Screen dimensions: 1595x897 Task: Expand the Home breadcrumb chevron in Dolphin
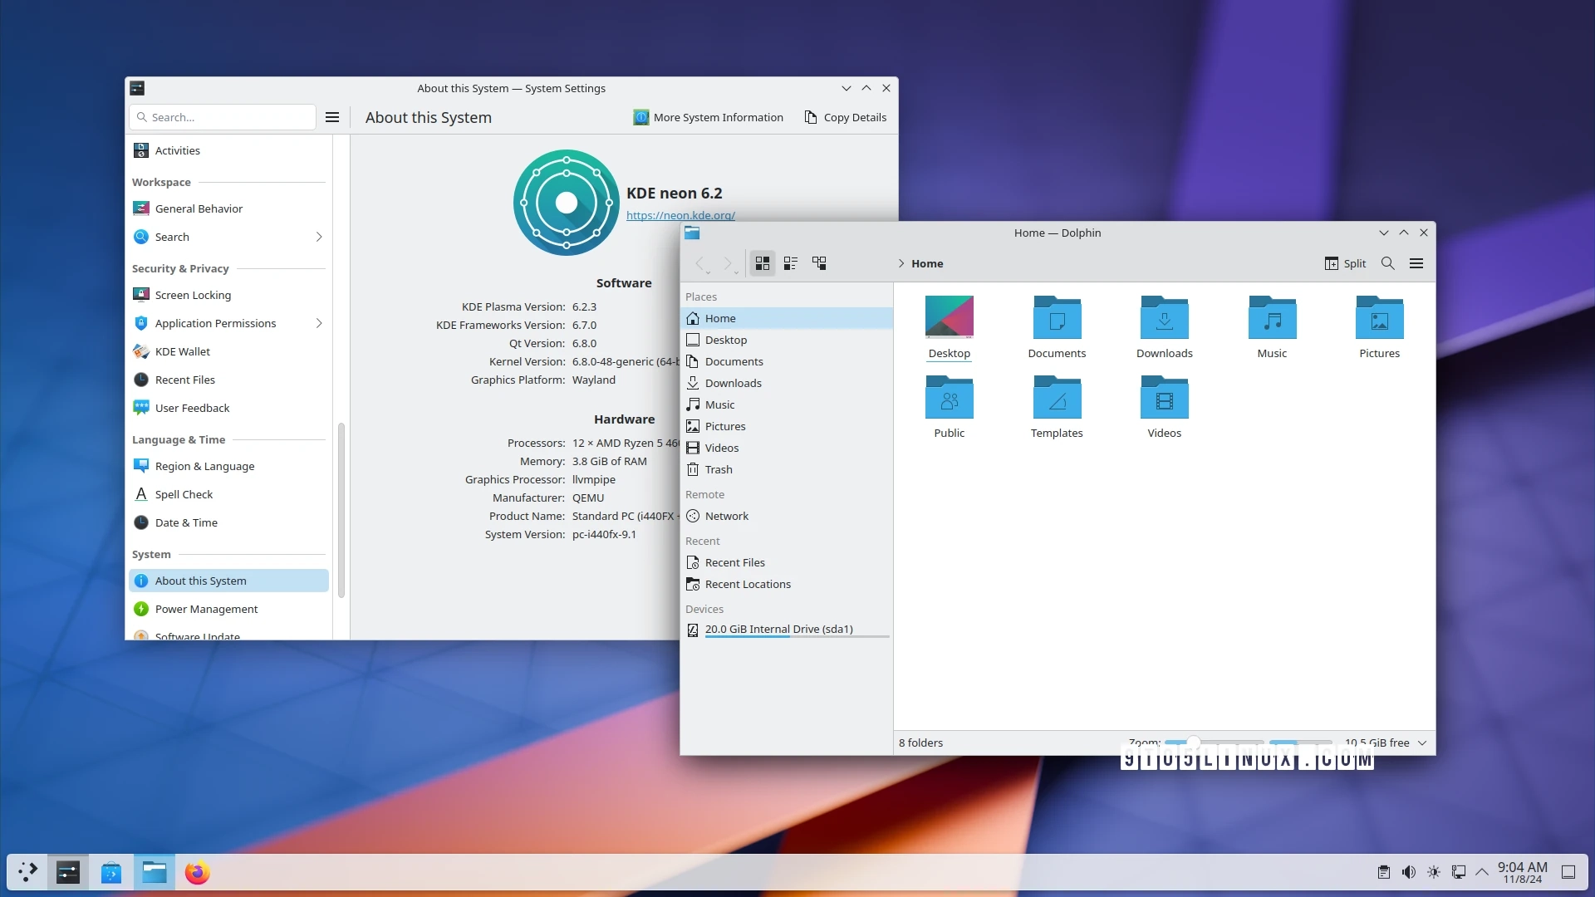[901, 263]
